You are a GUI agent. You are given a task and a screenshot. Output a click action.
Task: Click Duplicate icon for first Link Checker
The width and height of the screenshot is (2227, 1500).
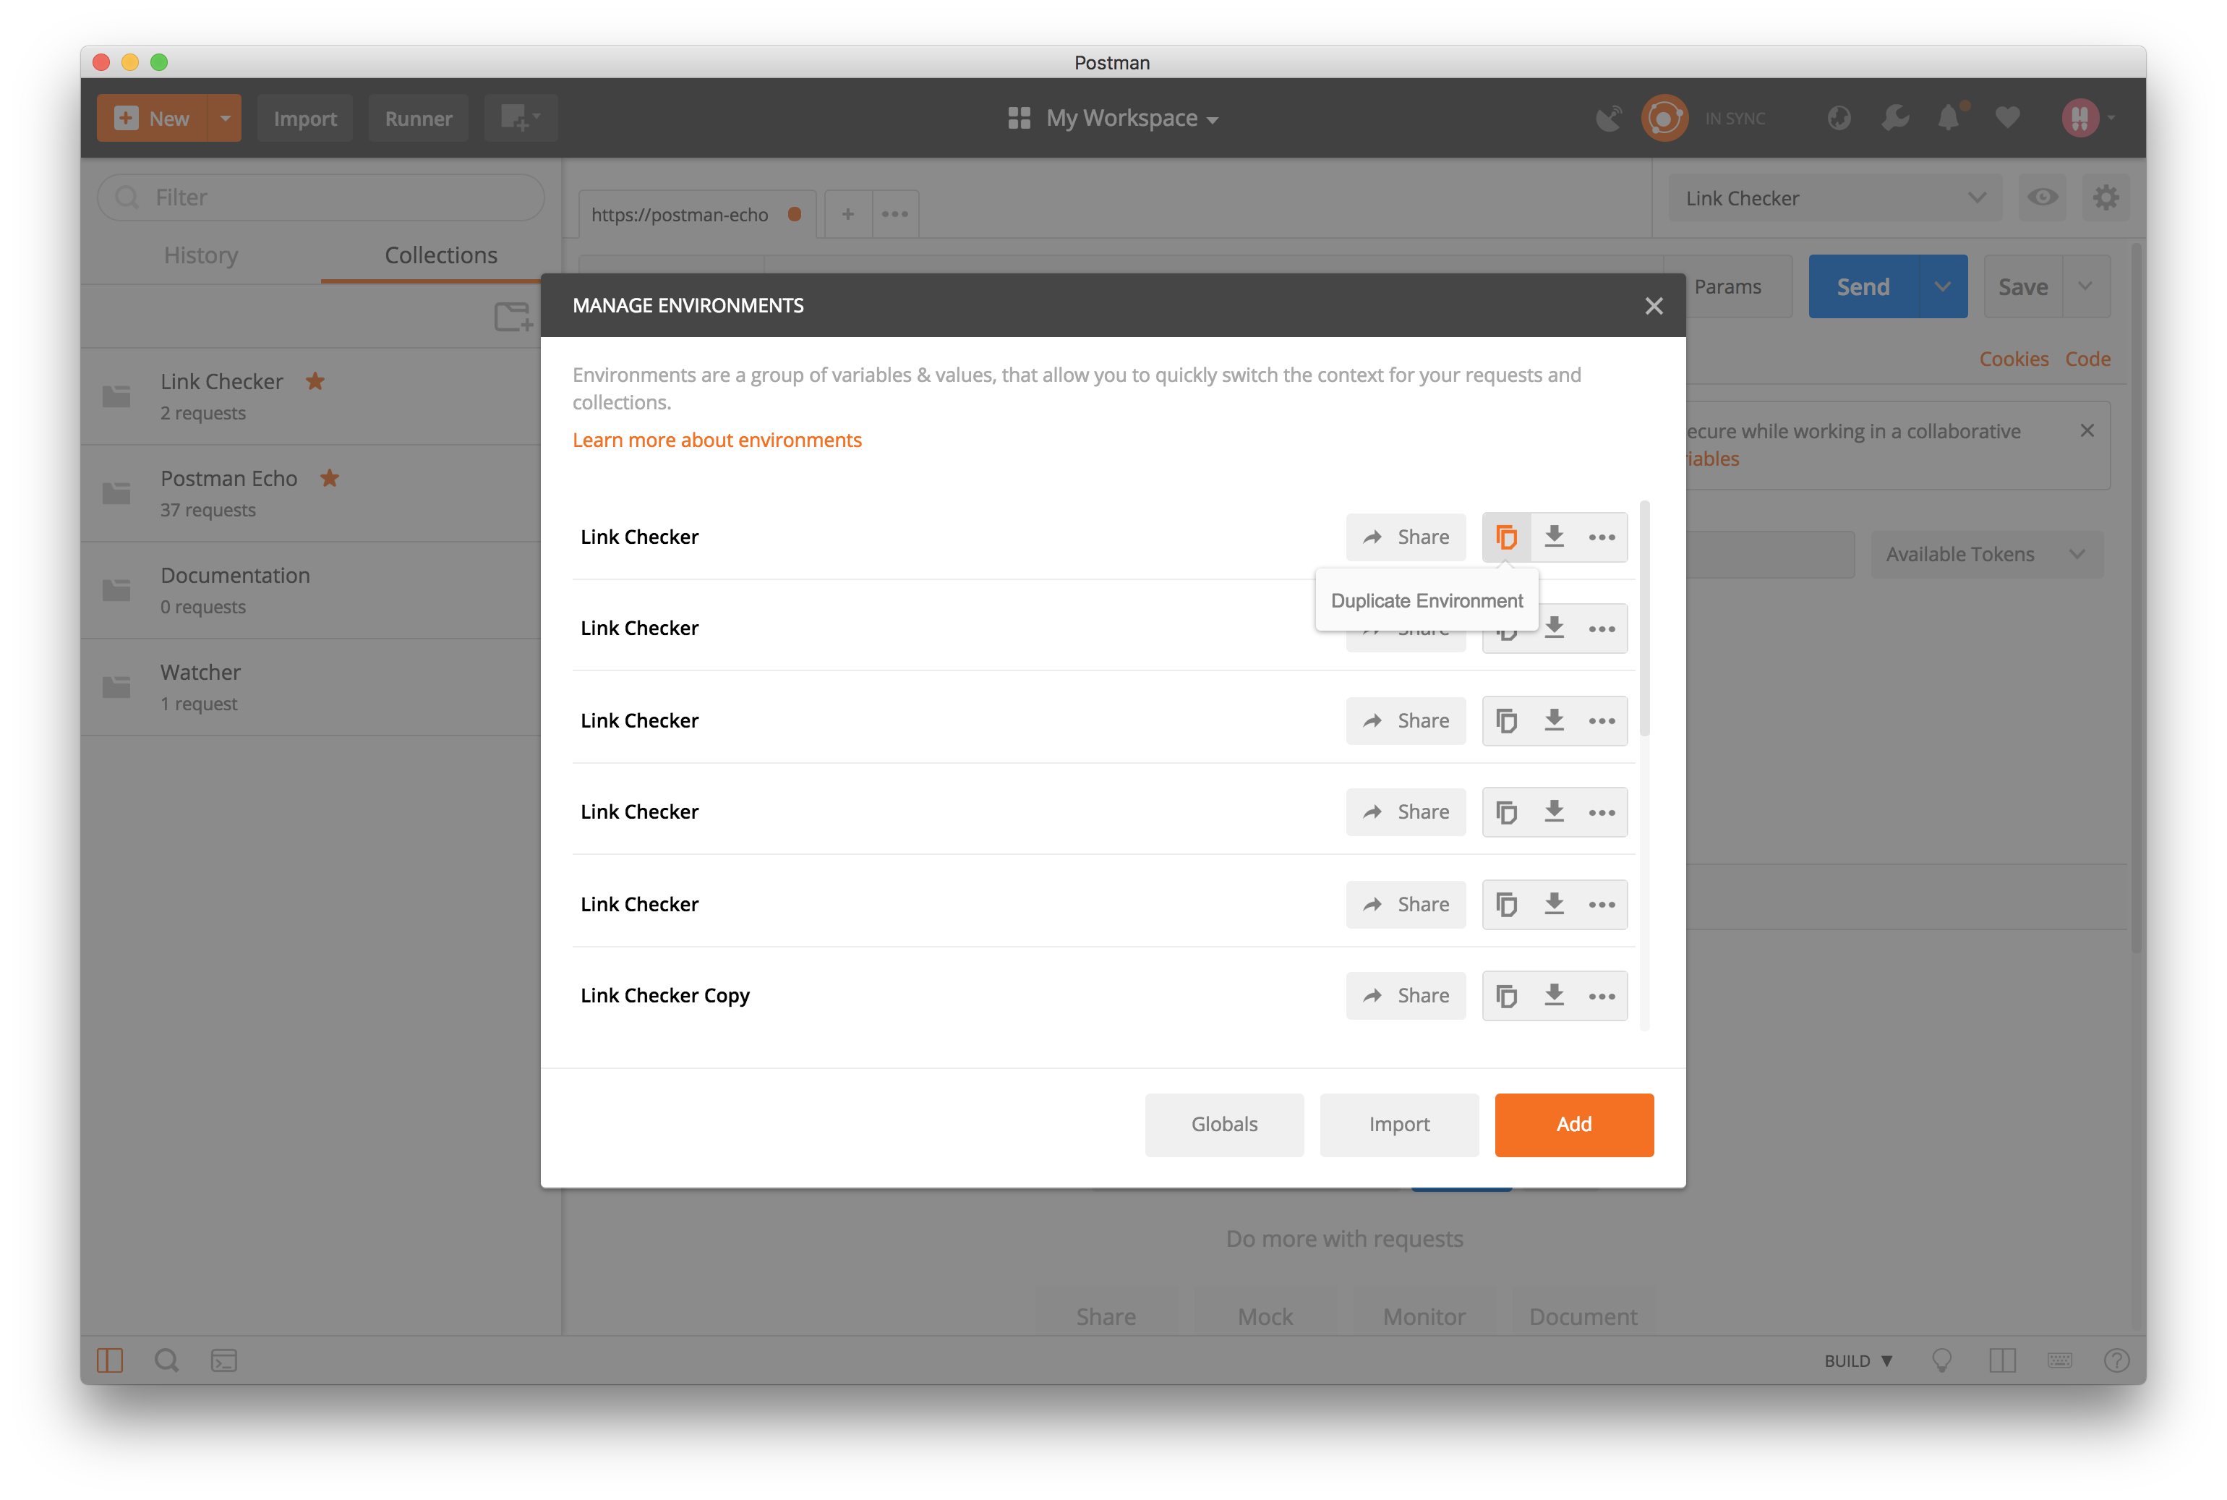click(1506, 537)
